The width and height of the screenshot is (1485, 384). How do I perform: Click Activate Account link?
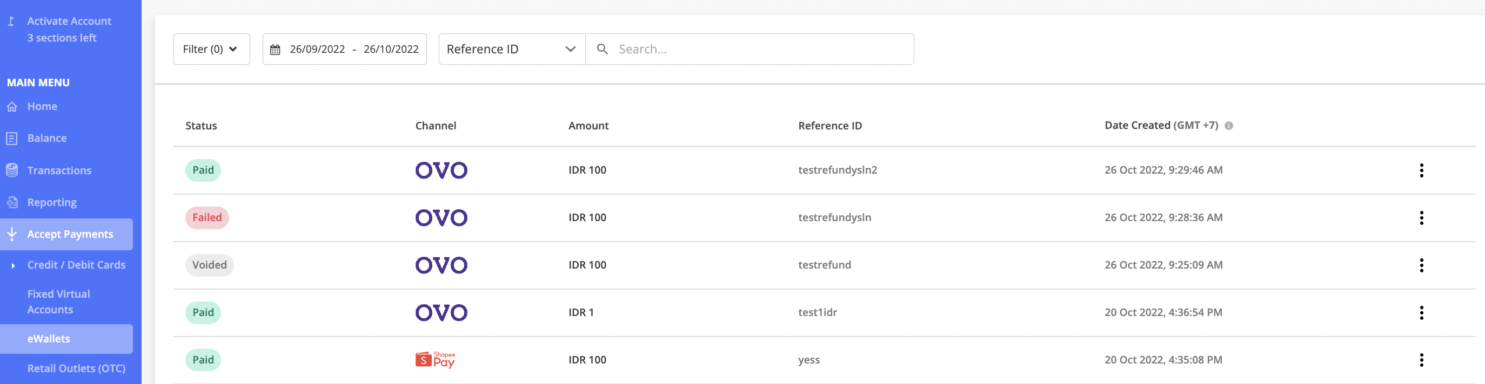point(69,21)
